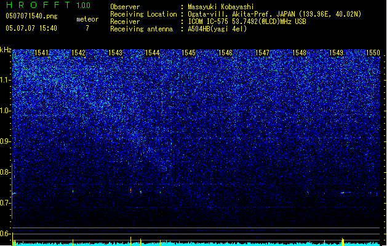Select the filename 0507071540.png
The height and width of the screenshot is (246, 387).
click(31, 16)
